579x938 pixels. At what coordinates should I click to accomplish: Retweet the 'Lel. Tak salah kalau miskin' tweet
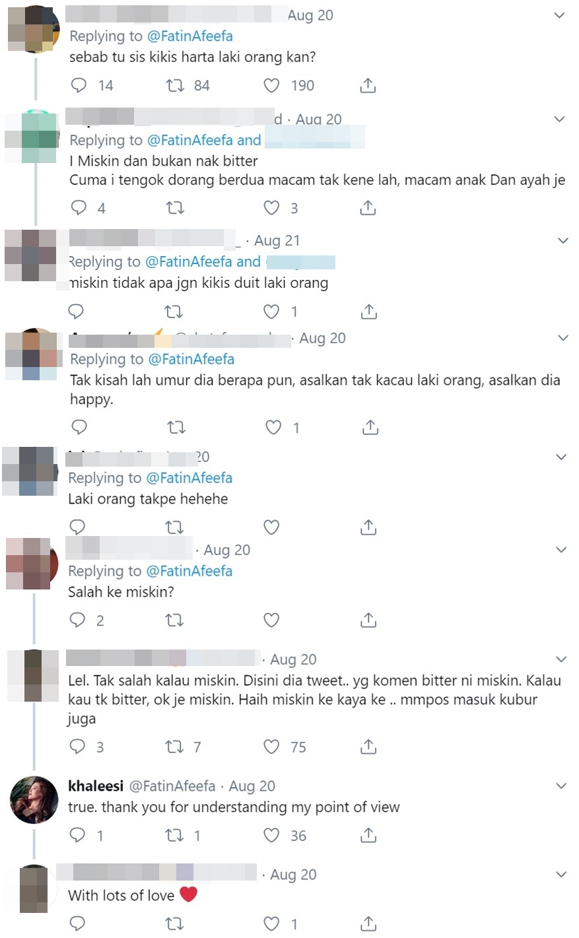tap(174, 747)
